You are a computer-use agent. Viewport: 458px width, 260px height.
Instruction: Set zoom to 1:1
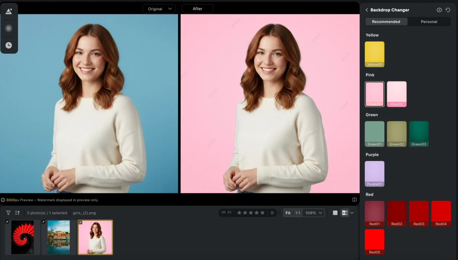(298, 213)
